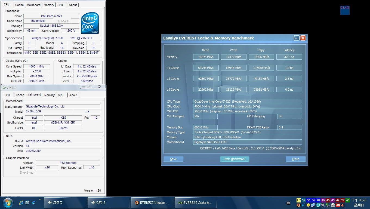Viewport: 370px width, 209px height.
Task: Click the 68.4% desktop gadget
Action: (x=345, y=10)
